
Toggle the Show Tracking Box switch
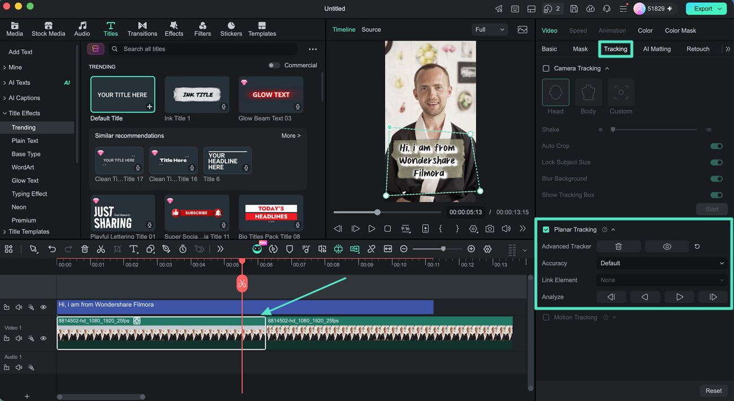tap(716, 195)
